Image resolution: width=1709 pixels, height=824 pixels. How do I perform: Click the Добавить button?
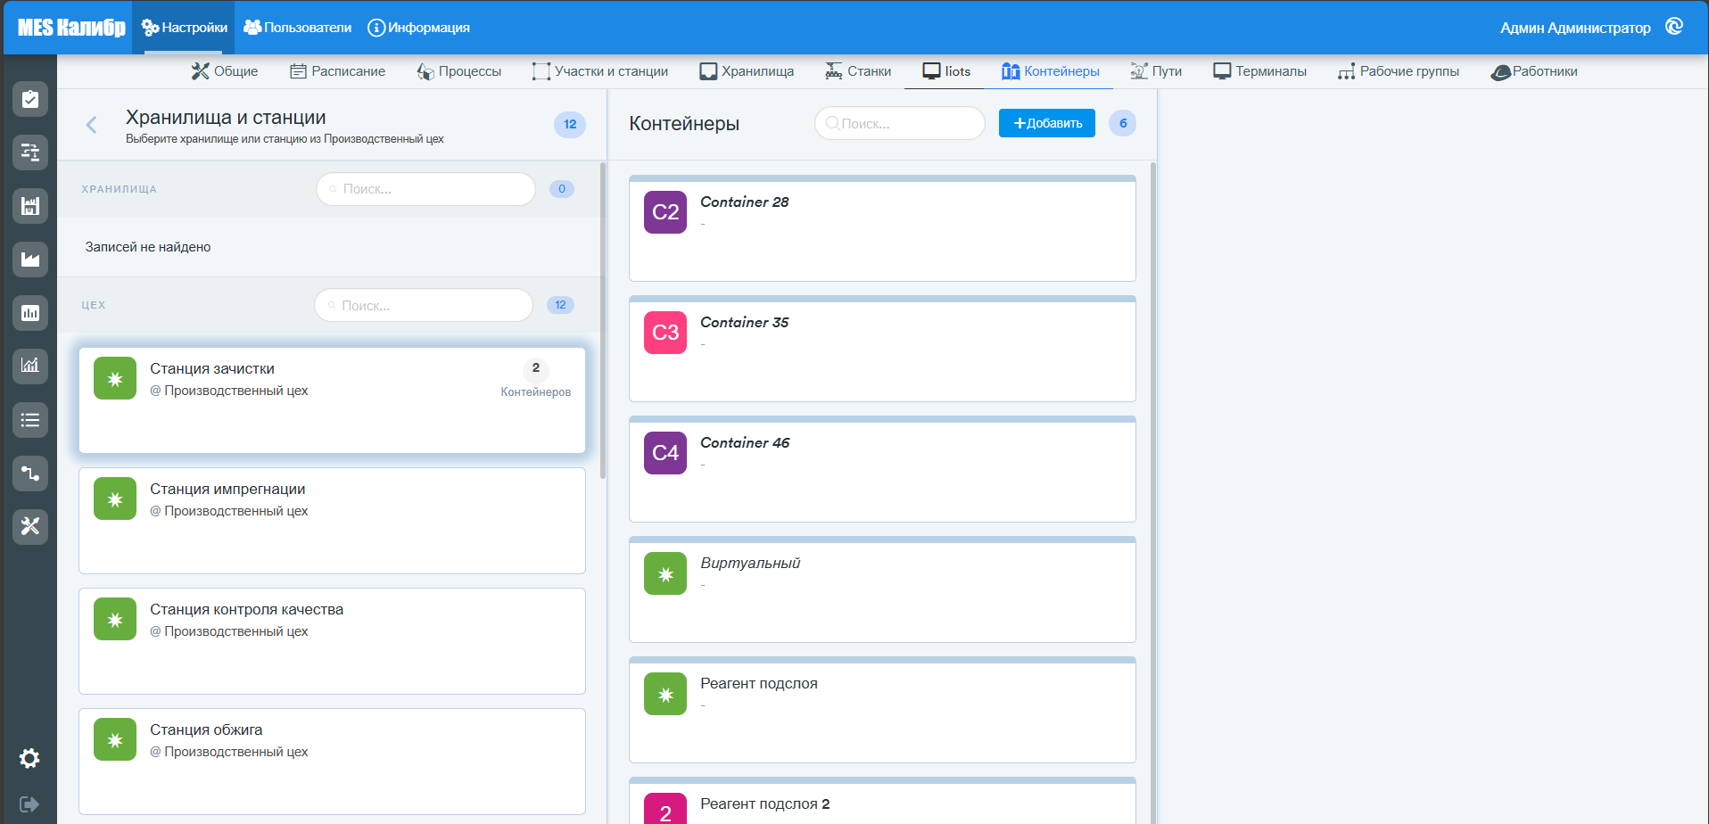[1047, 123]
